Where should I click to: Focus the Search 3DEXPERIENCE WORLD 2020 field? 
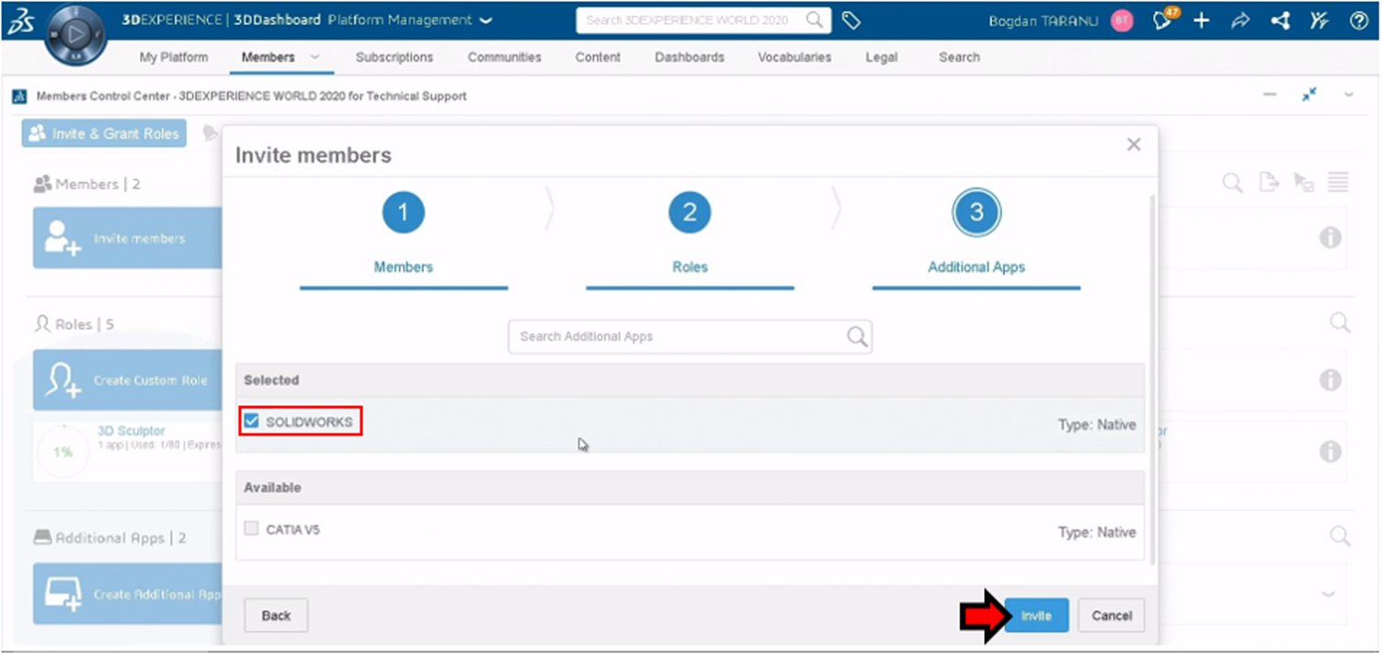pyautogui.click(x=702, y=20)
